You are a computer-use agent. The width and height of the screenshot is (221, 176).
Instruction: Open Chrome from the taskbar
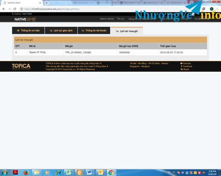(x=111, y=173)
